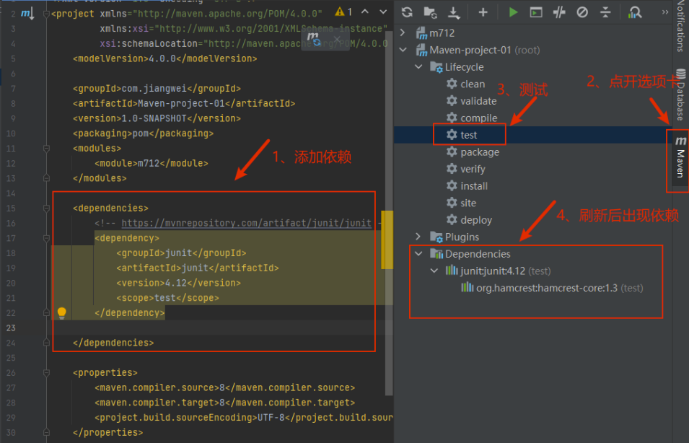Fold the dependencies block at line 15
This screenshot has width=689, height=443.
[47, 208]
